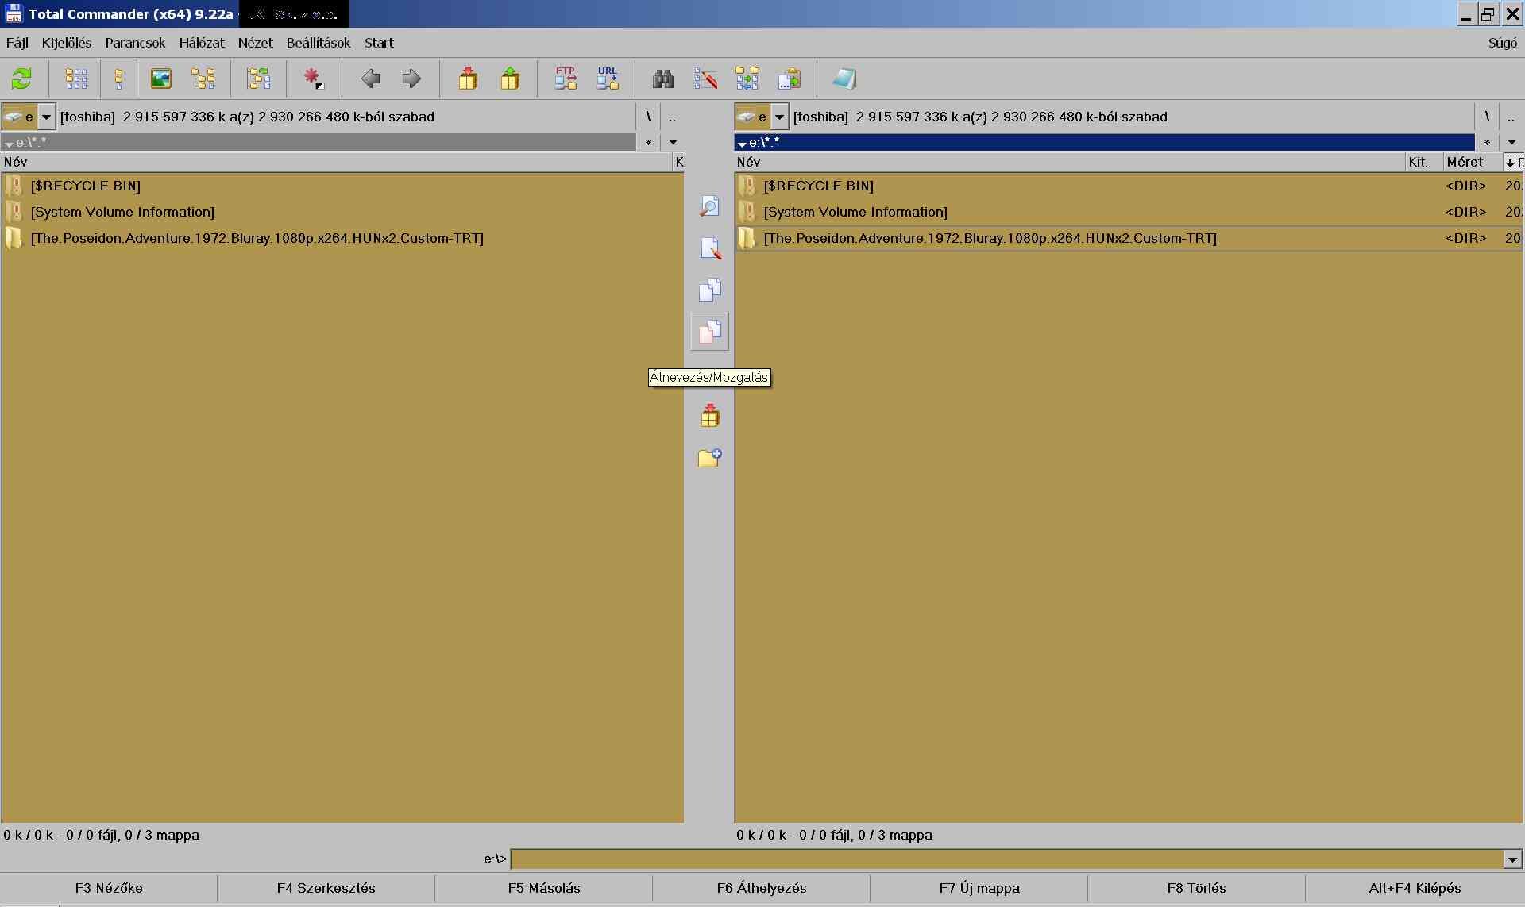Open the Hálózat menu
Screen dimensions: 1525x907
pyautogui.click(x=202, y=43)
